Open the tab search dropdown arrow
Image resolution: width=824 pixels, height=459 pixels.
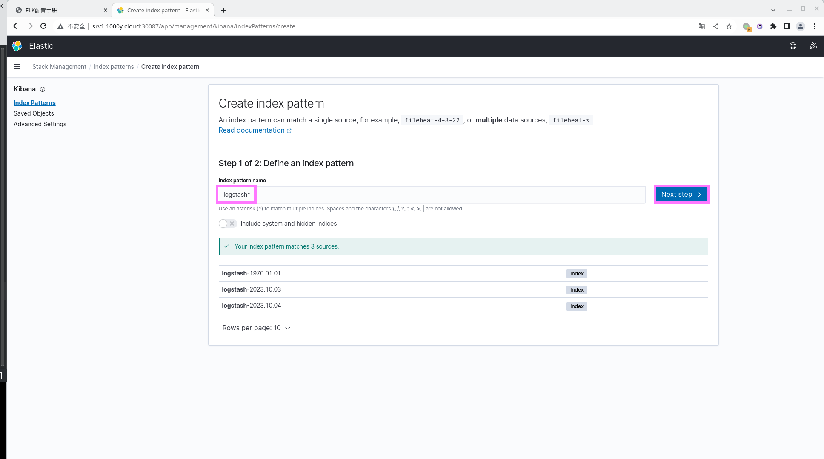pos(773,10)
